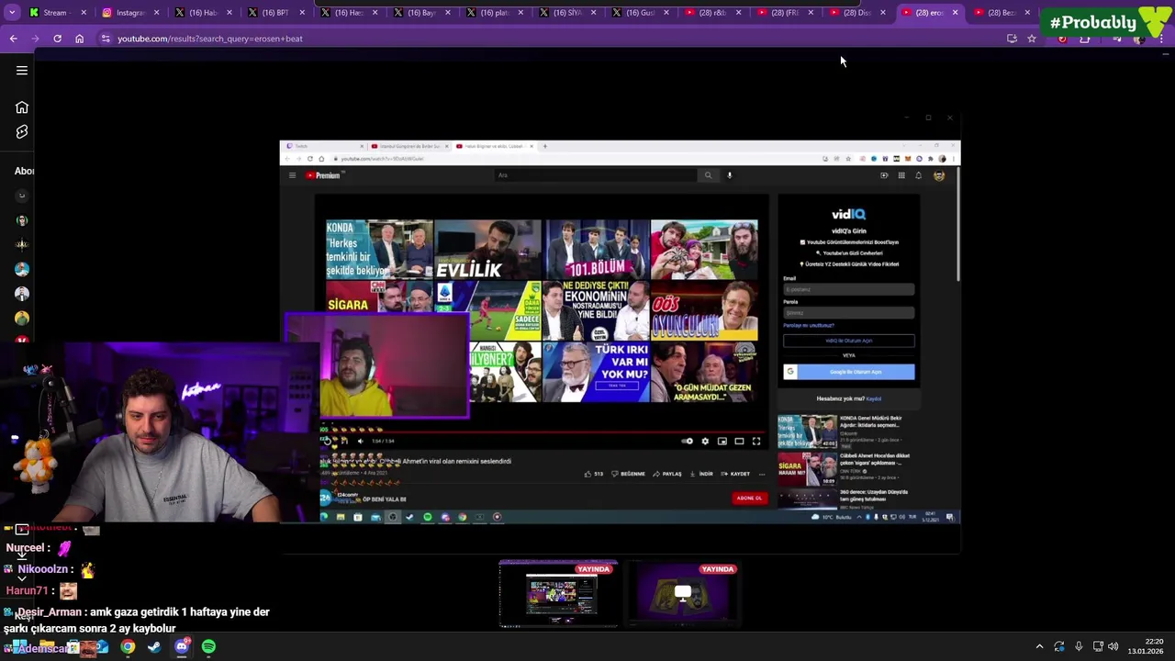This screenshot has width=1175, height=661.
Task: Switch to the Instagram tab
Action: click(x=129, y=13)
